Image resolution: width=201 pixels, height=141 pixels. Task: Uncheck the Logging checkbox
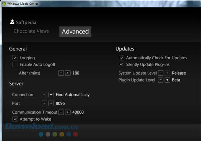(x=15, y=58)
